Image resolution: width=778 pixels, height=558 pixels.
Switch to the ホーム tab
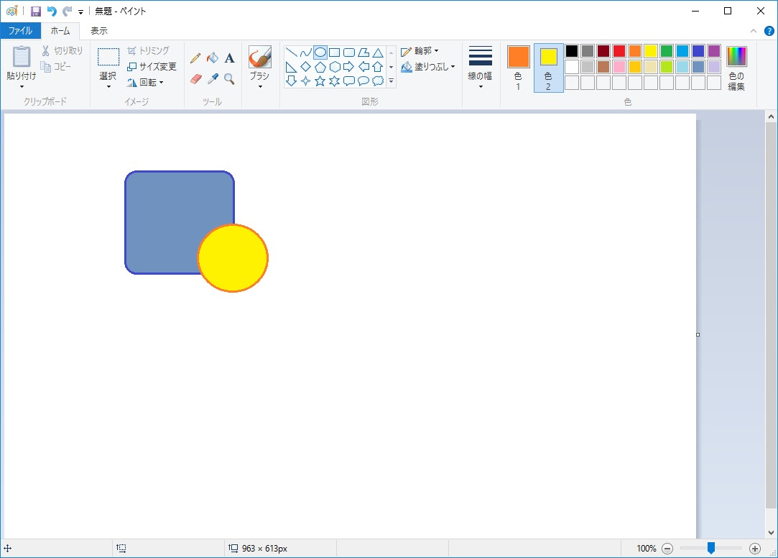click(x=60, y=31)
